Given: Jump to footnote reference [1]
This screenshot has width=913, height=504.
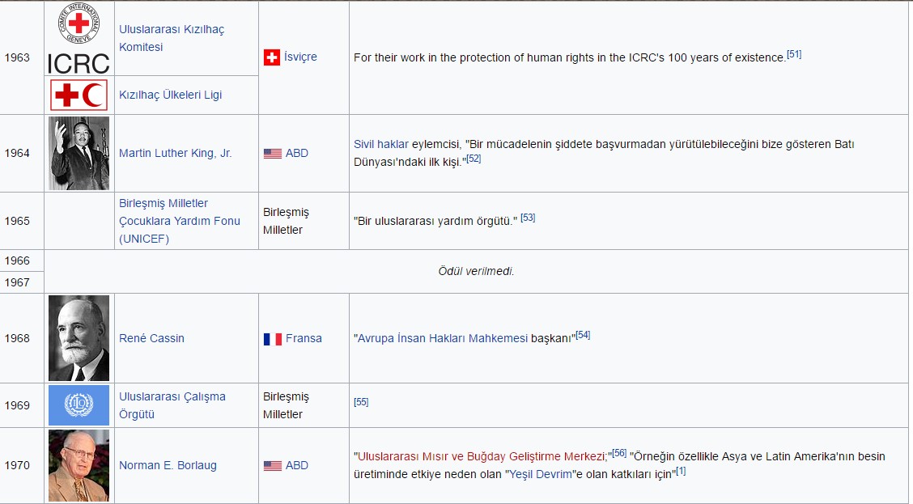Looking at the screenshot, I should 681,471.
